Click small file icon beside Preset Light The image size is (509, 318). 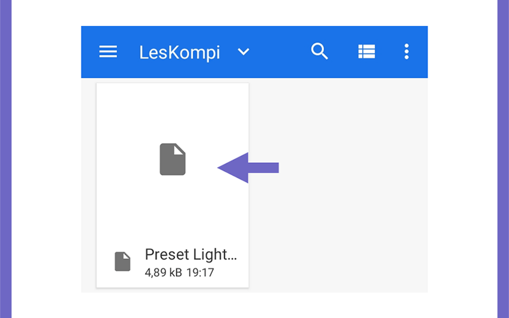point(123,261)
